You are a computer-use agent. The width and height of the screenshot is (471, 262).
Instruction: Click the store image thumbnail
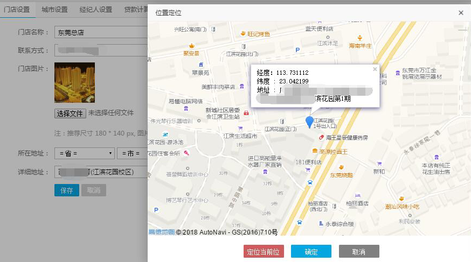(74, 82)
